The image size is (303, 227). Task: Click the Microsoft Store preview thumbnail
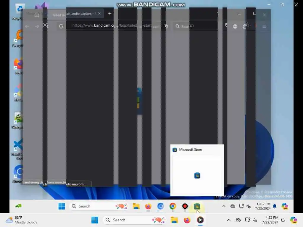coord(197,175)
